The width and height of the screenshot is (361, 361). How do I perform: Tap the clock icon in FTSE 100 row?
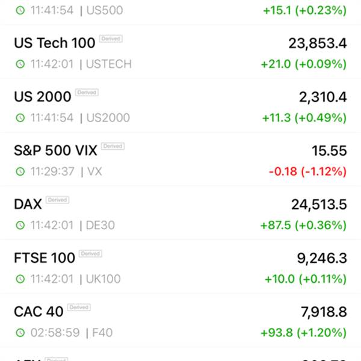click(20, 279)
